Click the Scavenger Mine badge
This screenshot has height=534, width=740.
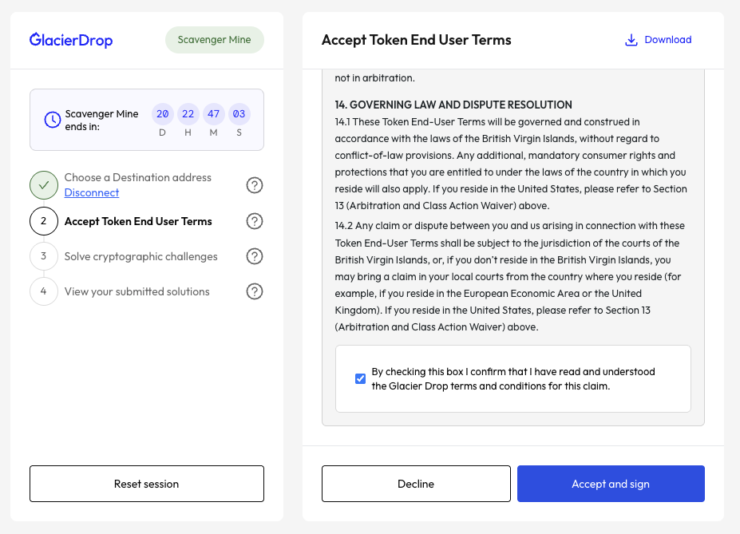coord(214,40)
